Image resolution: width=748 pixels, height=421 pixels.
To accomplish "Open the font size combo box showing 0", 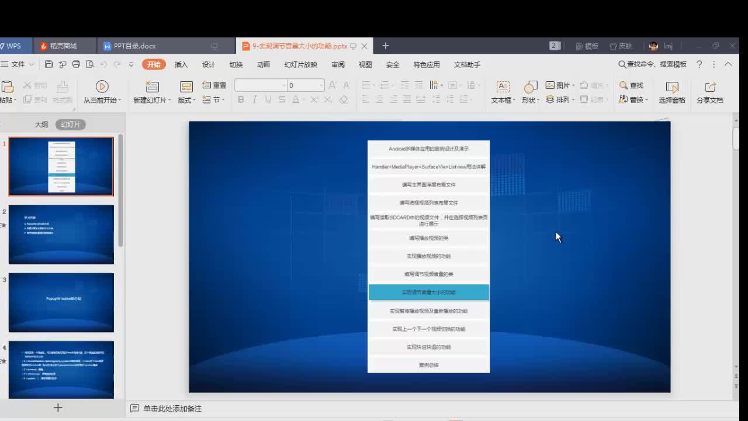I will pyautogui.click(x=305, y=85).
